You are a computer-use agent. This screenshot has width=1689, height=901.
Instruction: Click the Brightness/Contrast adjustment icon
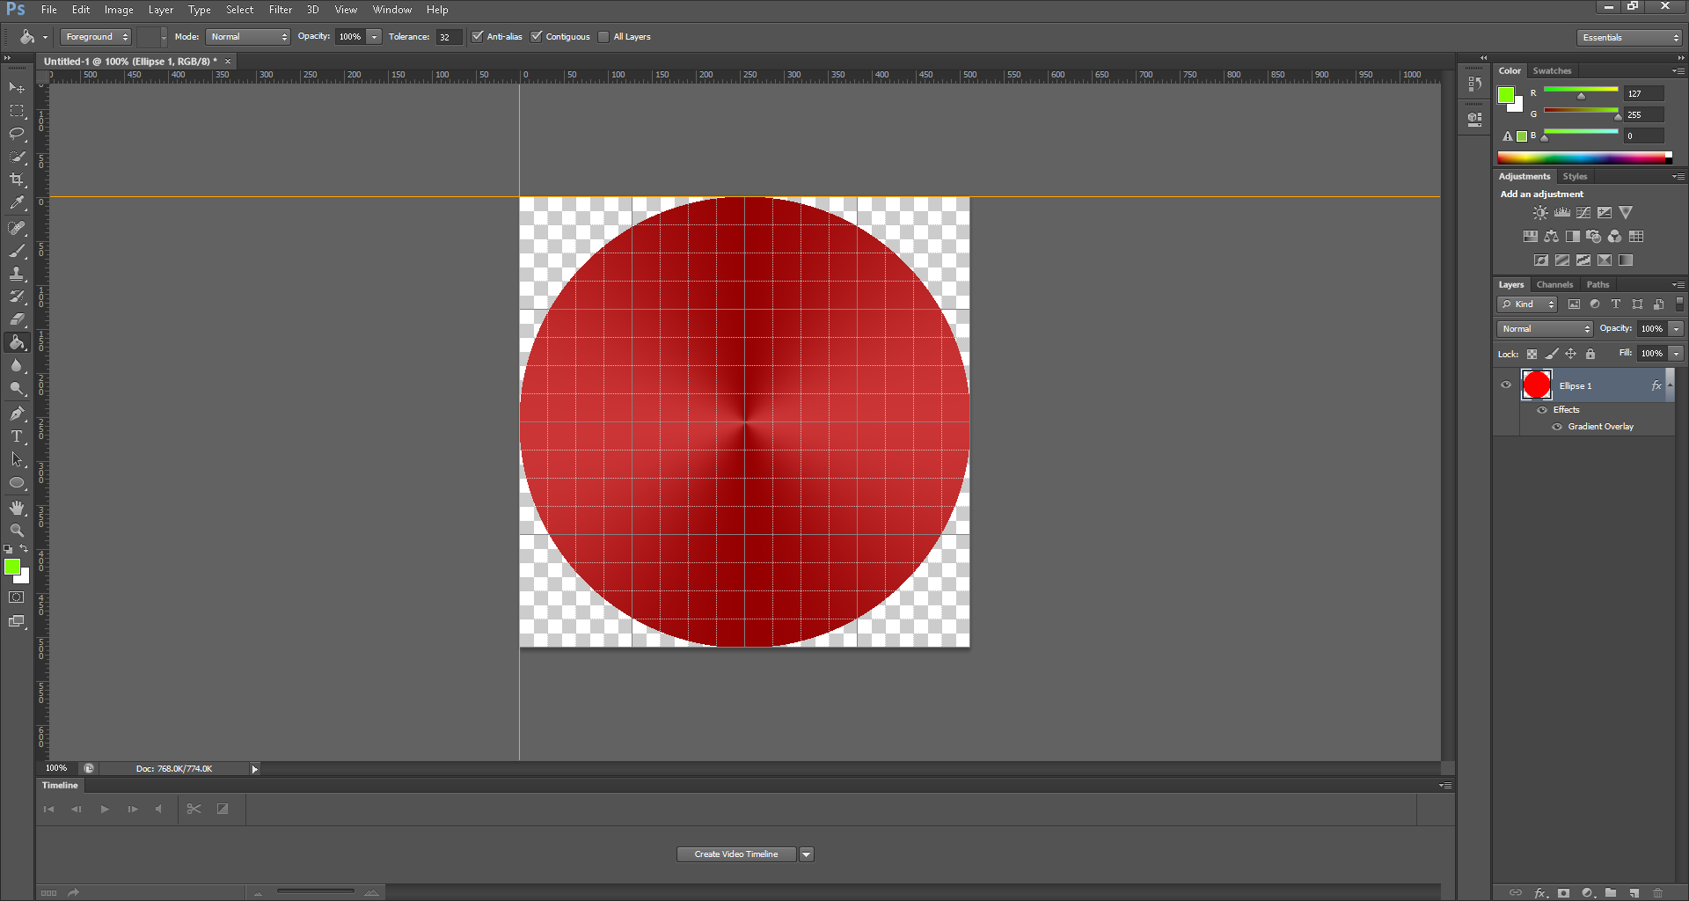coord(1539,213)
